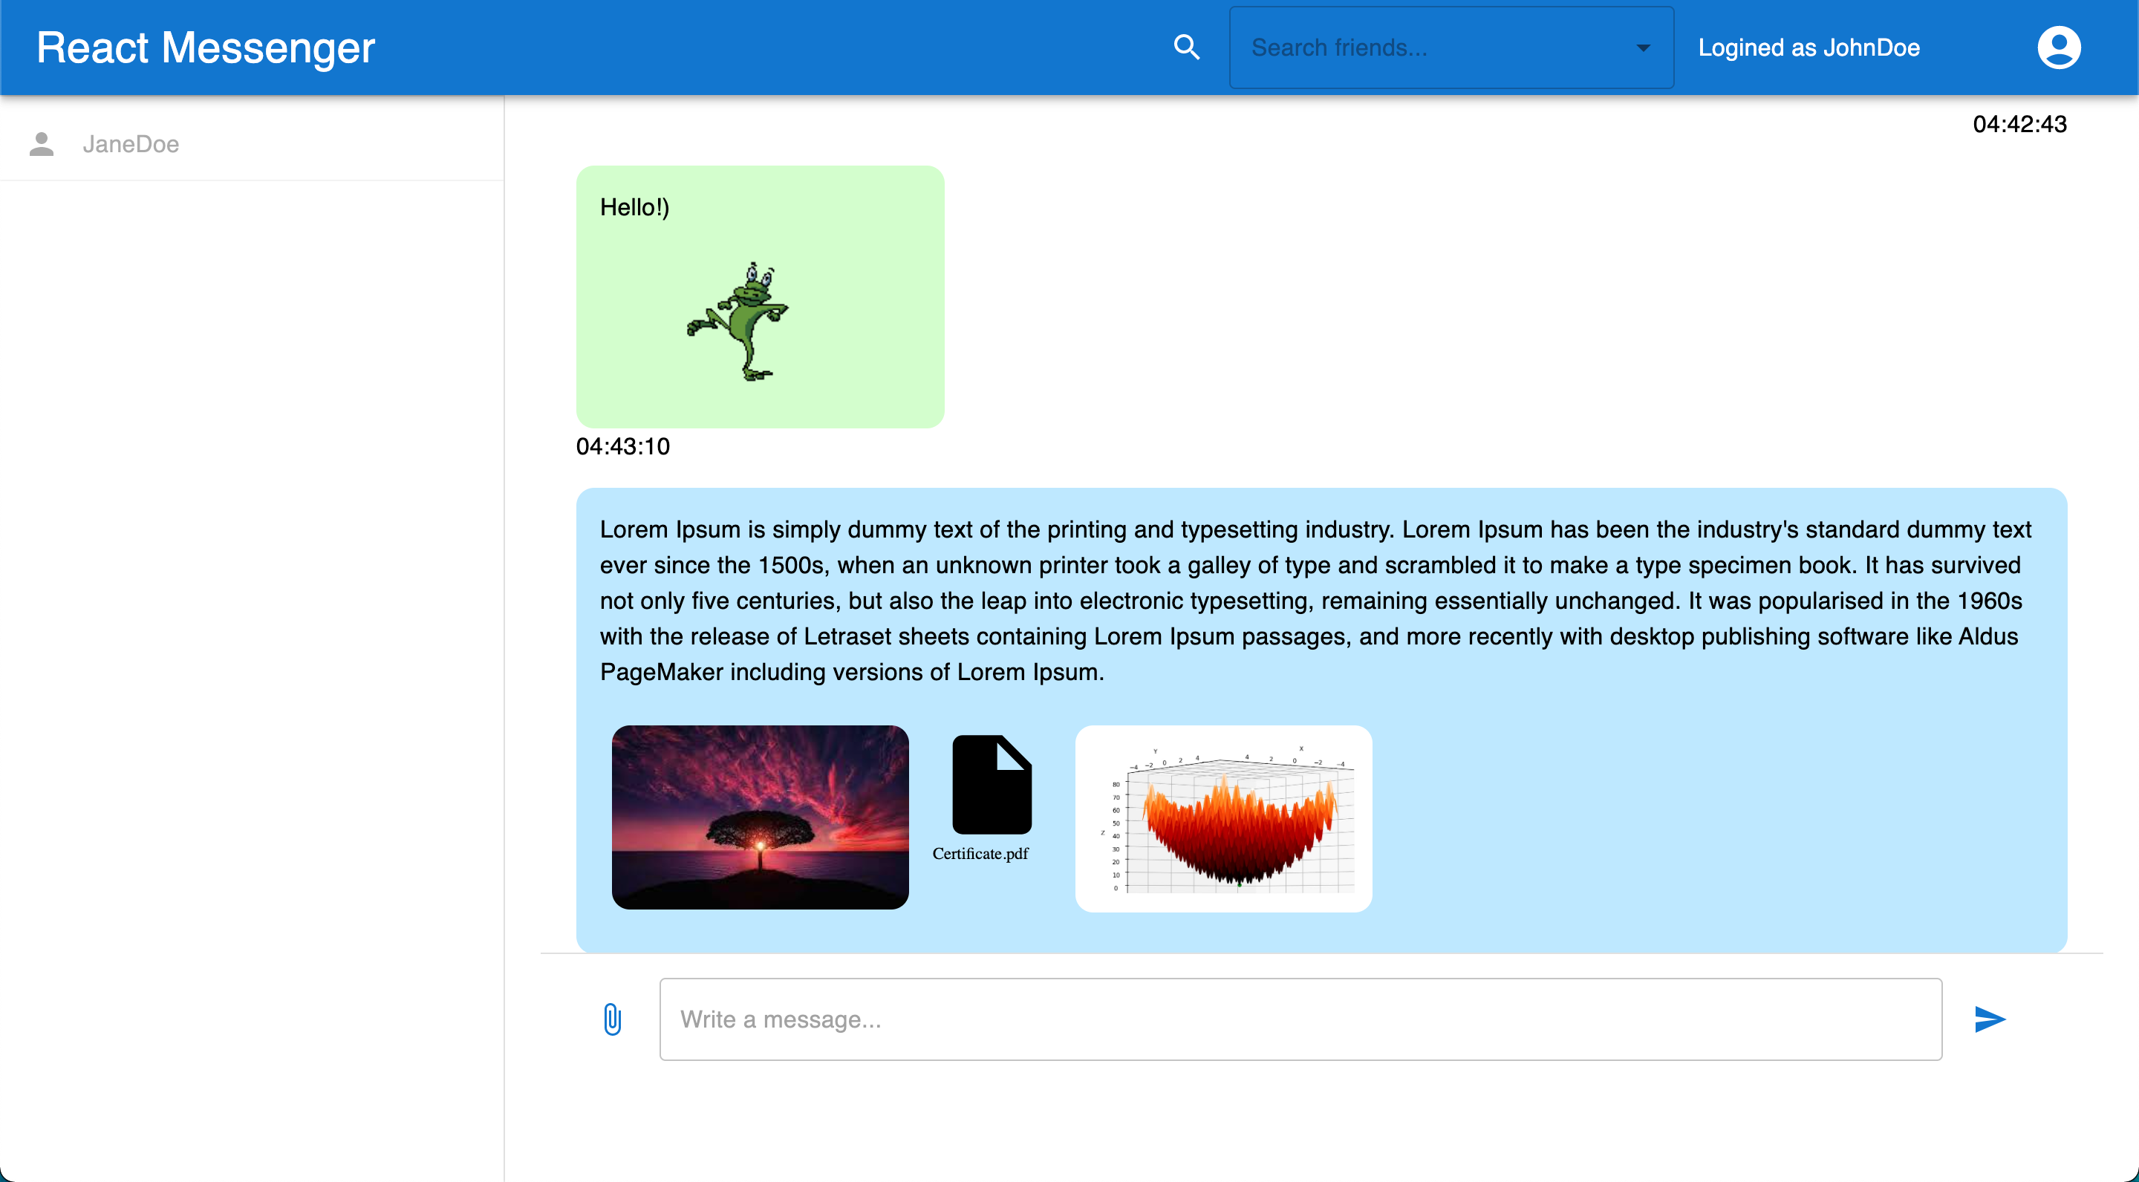Click the send message arrow icon

click(1990, 1019)
